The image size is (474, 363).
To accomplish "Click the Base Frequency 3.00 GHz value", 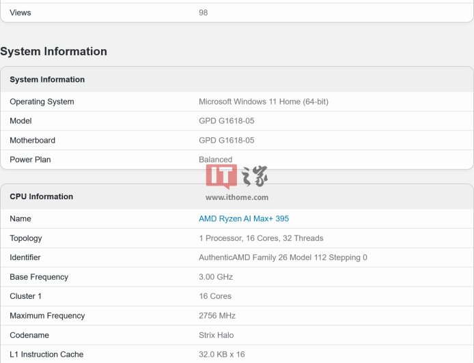I will [215, 277].
